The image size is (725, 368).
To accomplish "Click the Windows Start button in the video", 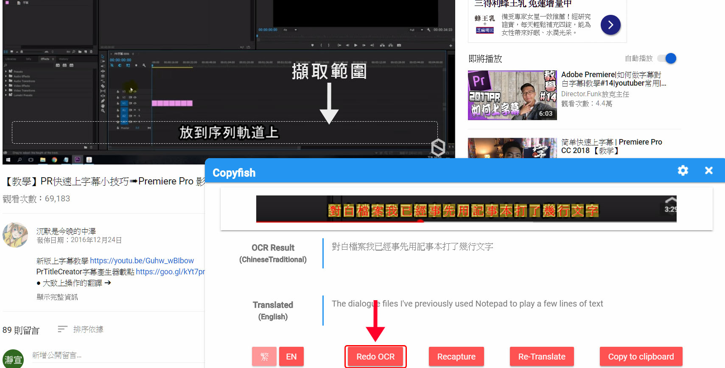I will click(8, 160).
